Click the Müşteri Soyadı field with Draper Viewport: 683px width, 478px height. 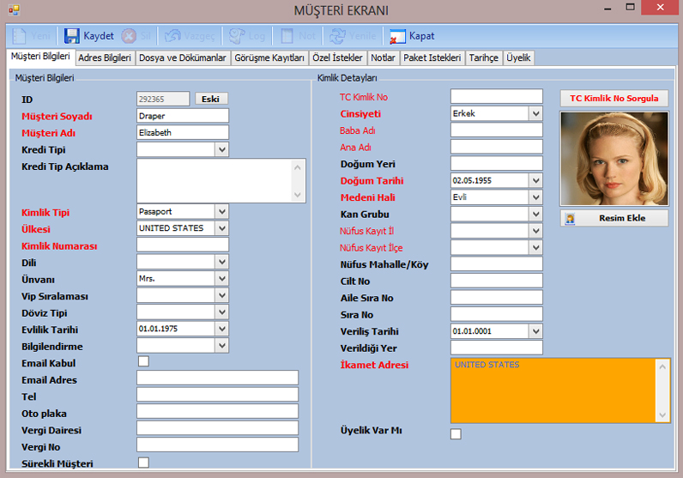[183, 116]
